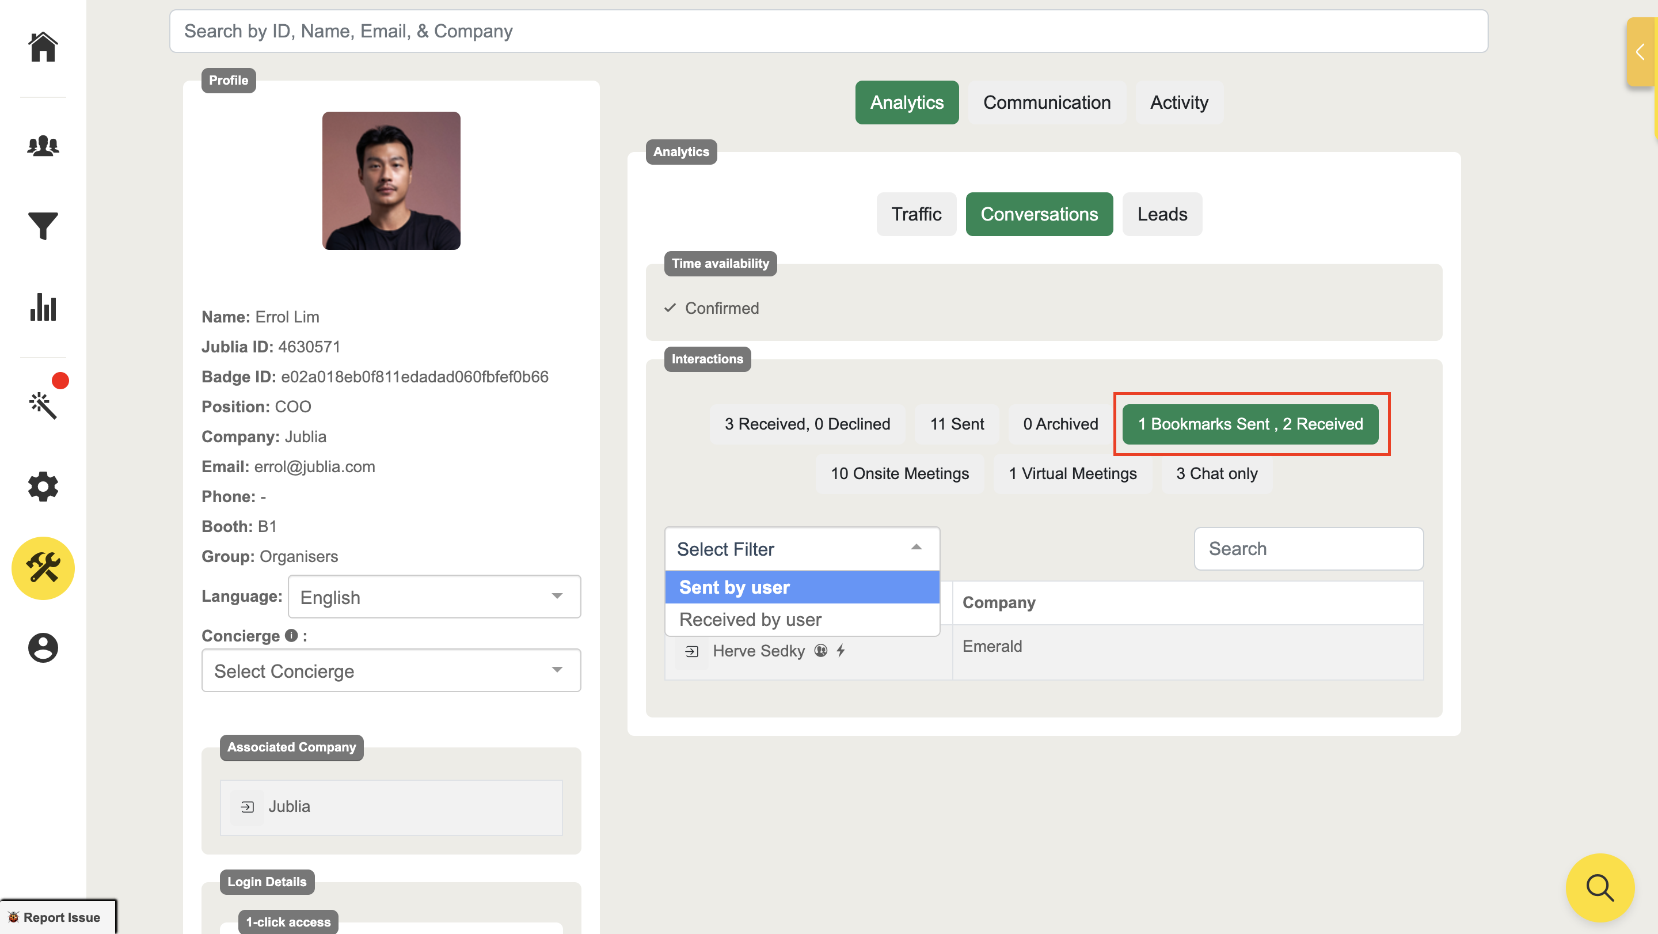Viewport: 1658px width, 934px height.
Task: Toggle the 3 Chat only filter
Action: (1216, 474)
